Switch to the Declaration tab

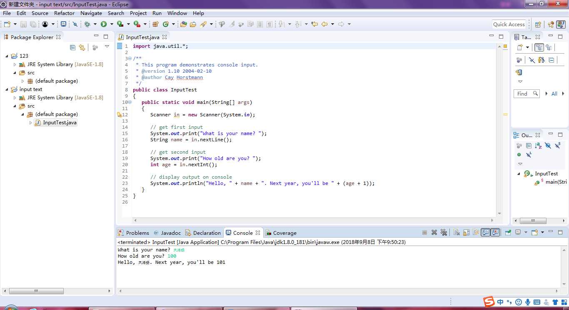point(203,233)
